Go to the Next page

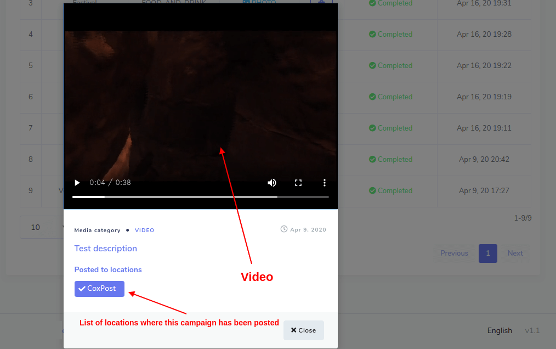515,254
